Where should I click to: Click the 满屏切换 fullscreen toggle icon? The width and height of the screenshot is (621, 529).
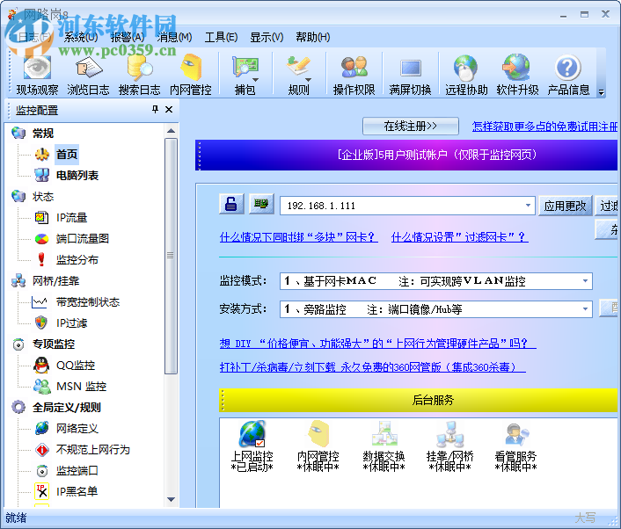[410, 68]
